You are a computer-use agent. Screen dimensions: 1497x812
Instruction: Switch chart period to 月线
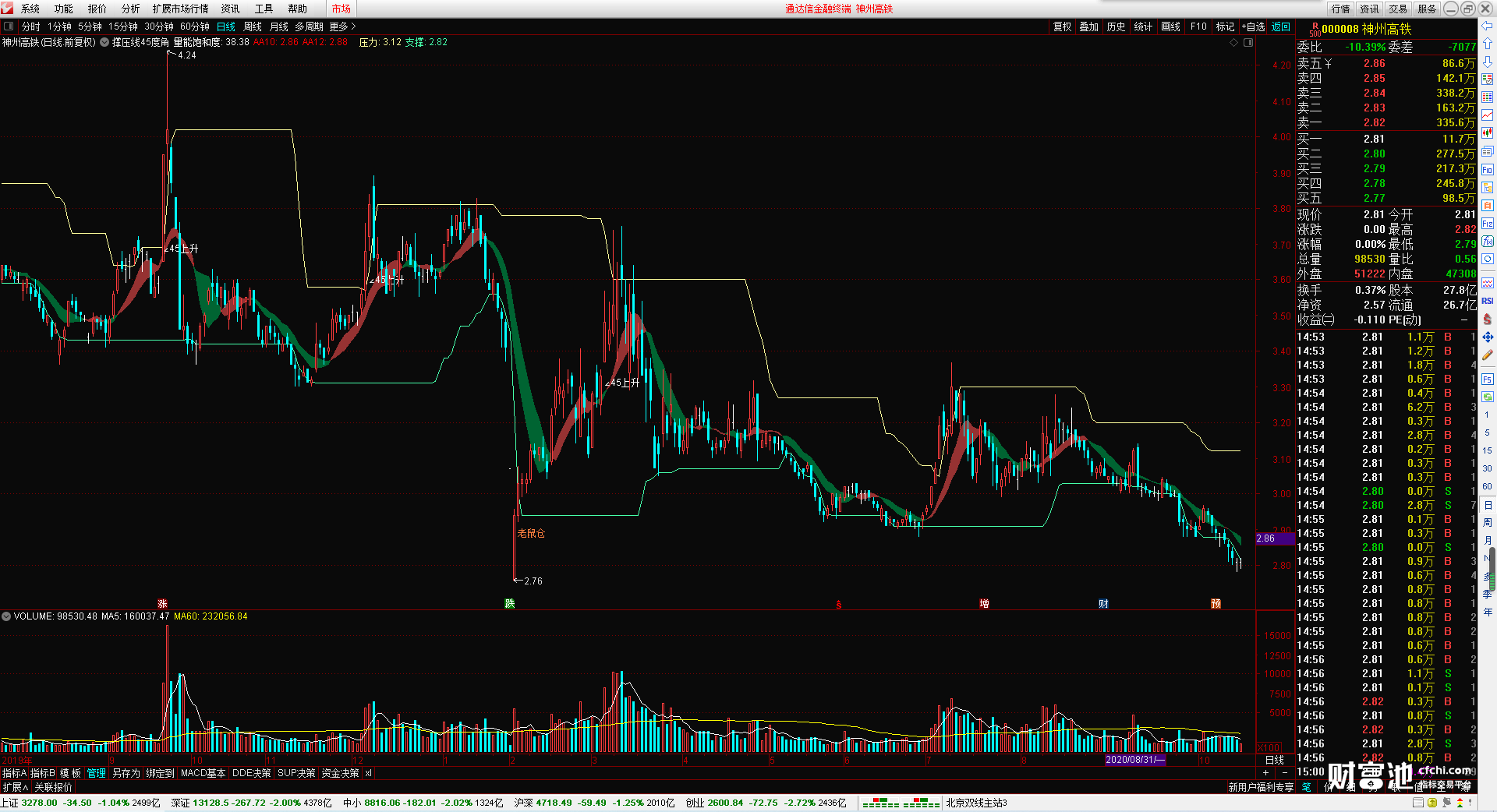point(279,26)
